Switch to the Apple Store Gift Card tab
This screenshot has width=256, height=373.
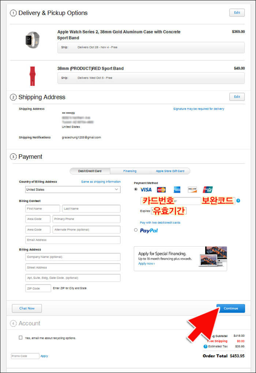point(170,171)
